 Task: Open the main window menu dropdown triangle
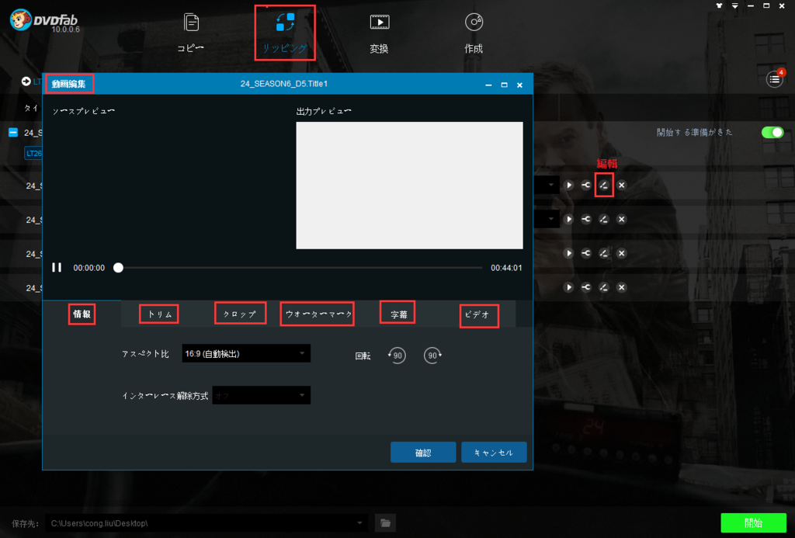[734, 5]
